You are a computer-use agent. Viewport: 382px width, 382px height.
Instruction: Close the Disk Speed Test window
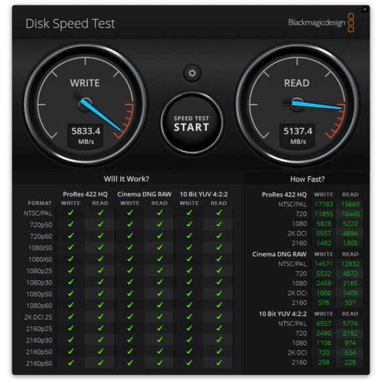(x=364, y=9)
